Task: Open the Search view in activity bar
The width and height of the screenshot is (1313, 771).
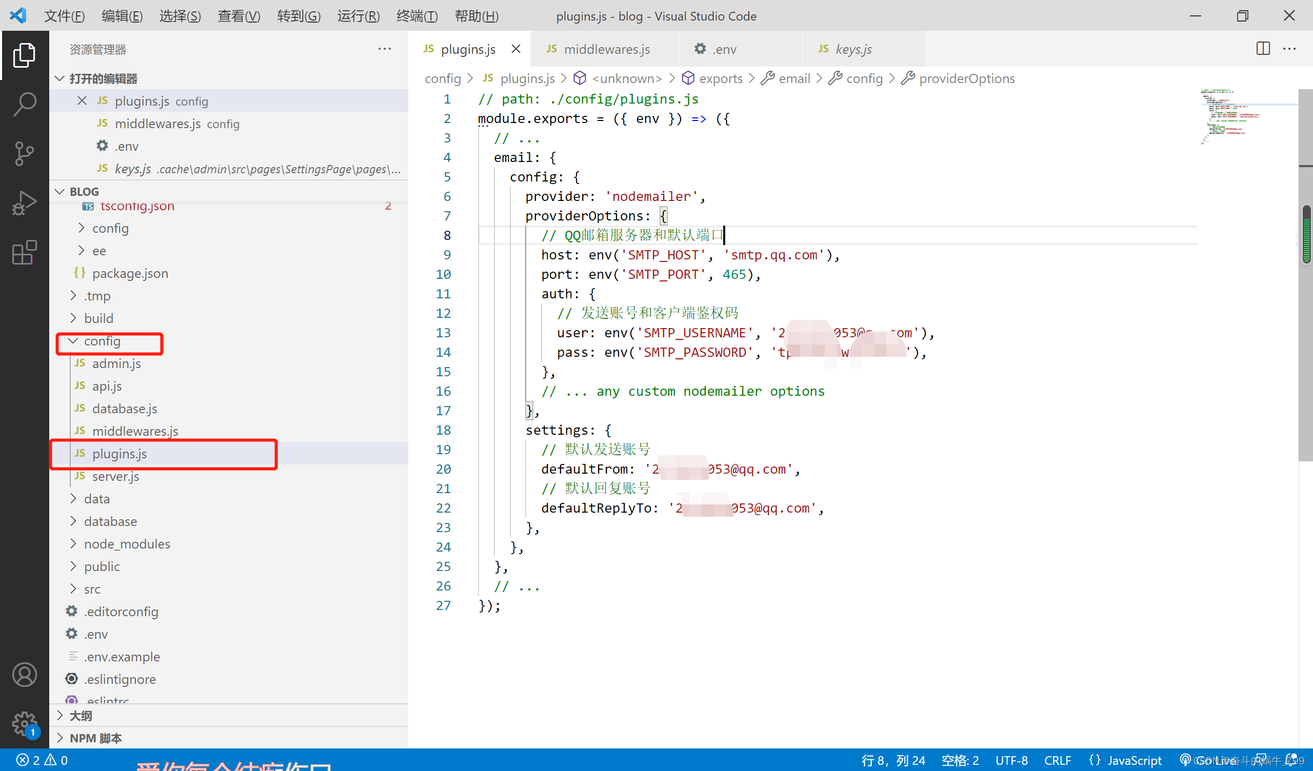Action: click(25, 103)
